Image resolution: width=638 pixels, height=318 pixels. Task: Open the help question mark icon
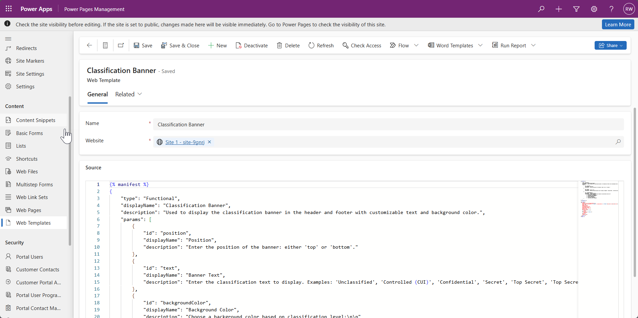(611, 9)
